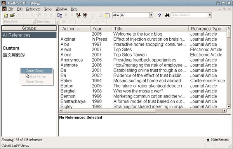The height and width of the screenshot is (149, 233).
Task: Click the Groups panel header button
Action: click(x=29, y=28)
